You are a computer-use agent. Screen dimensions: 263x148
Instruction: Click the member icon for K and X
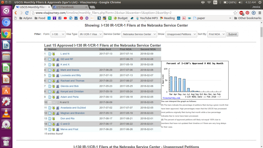click(x=58, y=65)
